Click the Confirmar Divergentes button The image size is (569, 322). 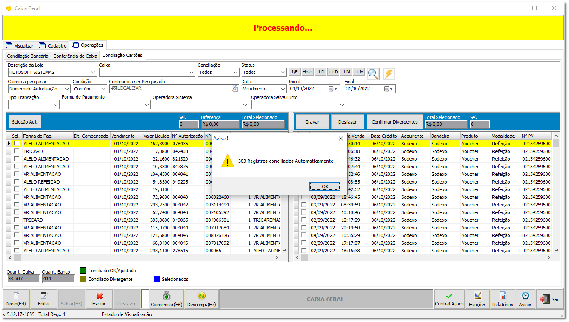pyautogui.click(x=395, y=122)
